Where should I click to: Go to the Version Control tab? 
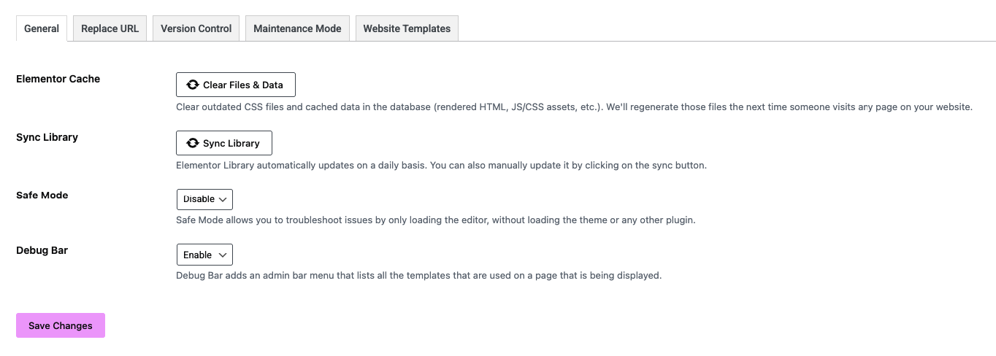coord(196,28)
